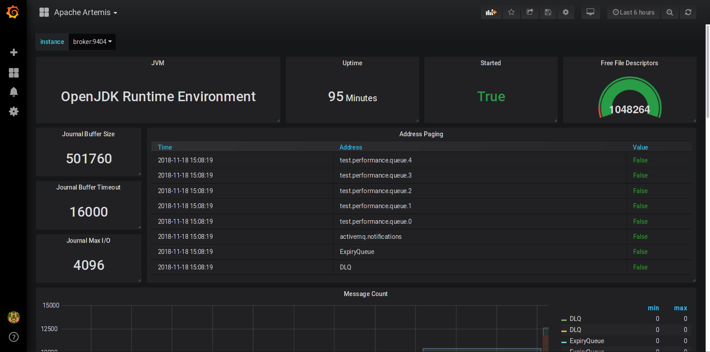Click the timestamp in test.performance.queue.3 row
710x352 pixels.
(185, 175)
